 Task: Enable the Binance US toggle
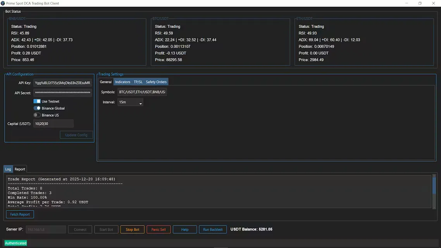click(x=37, y=115)
